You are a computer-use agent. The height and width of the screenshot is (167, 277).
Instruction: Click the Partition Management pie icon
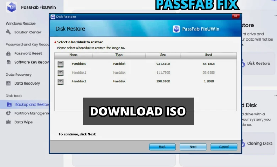tap(8, 113)
